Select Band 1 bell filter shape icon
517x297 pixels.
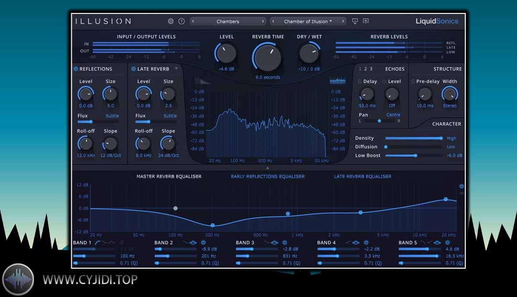point(112,242)
